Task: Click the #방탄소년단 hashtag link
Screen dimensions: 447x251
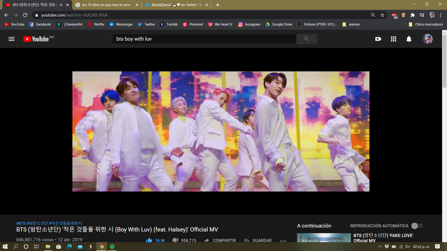Action: pos(38,223)
